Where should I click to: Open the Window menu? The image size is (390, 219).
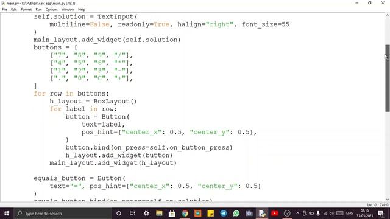(x=68, y=10)
